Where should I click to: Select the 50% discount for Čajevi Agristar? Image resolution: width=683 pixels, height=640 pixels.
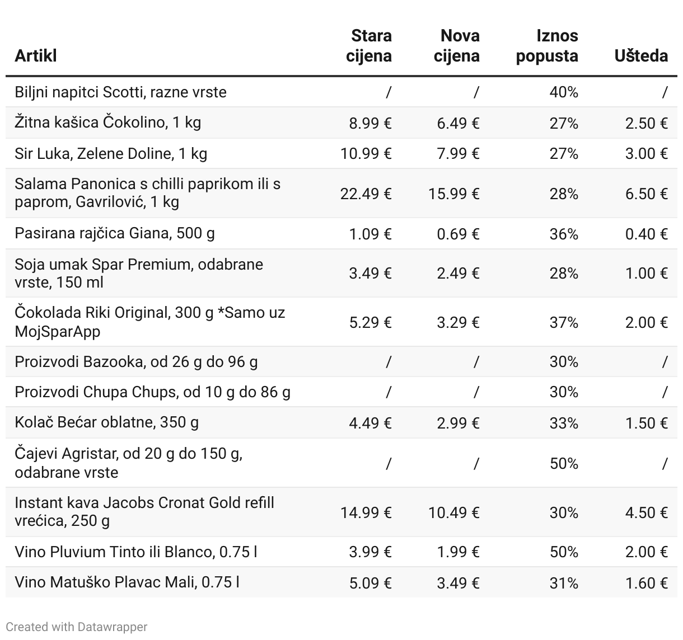[x=564, y=463]
